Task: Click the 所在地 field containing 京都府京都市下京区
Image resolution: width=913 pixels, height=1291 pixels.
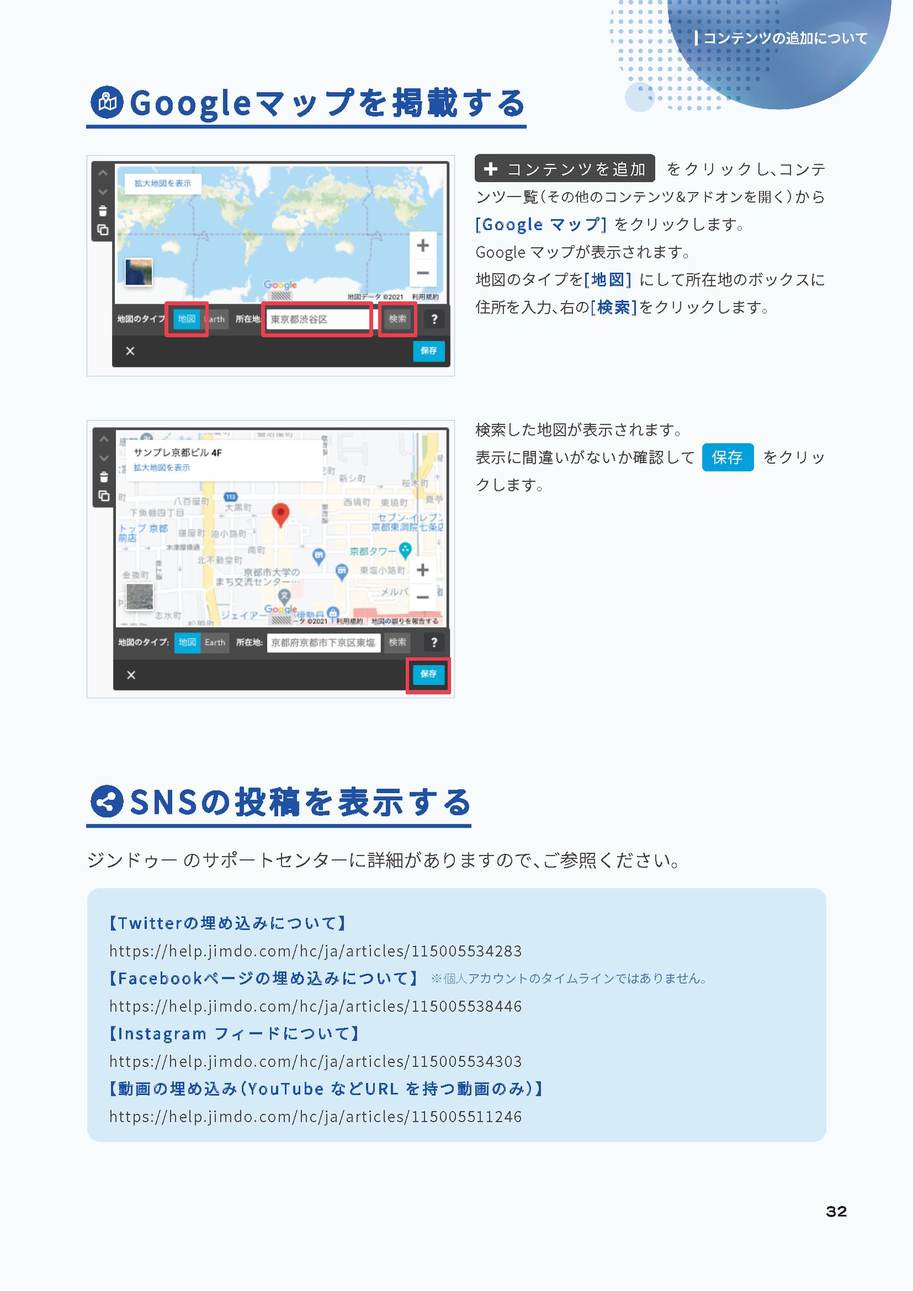Action: (x=323, y=642)
